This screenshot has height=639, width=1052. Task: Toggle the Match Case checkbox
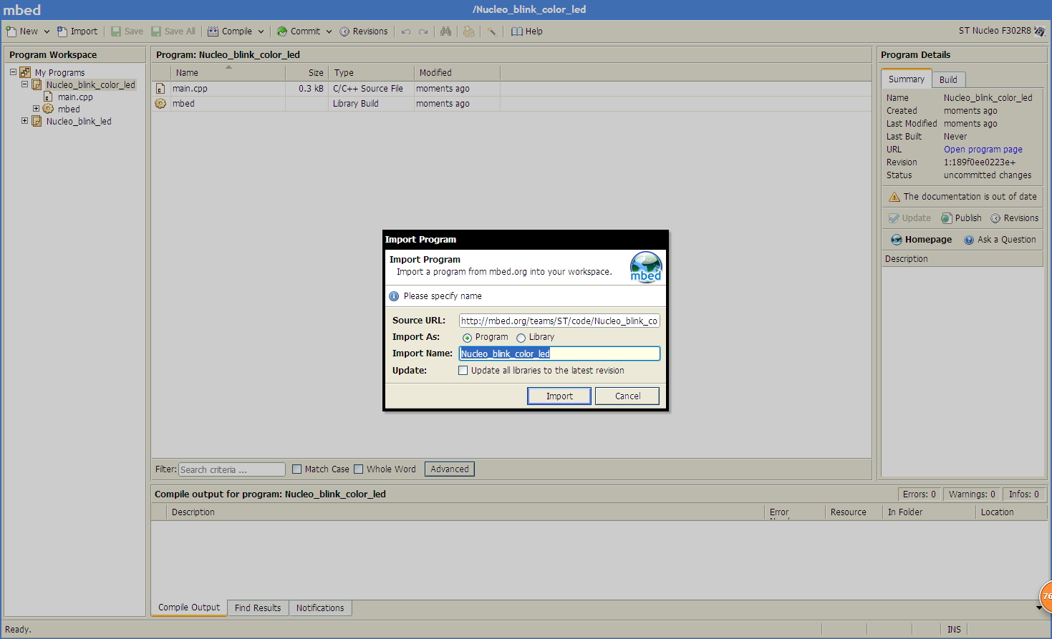296,469
